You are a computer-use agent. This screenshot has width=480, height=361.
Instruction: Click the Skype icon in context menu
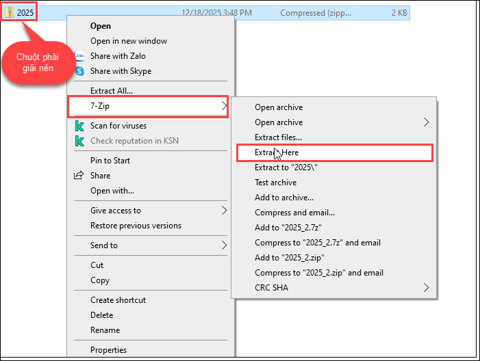click(79, 71)
